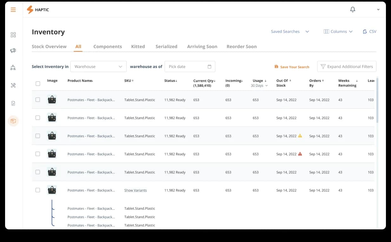Check the checkbox in Show Variants row
This screenshot has width=391, height=242.
38,190
